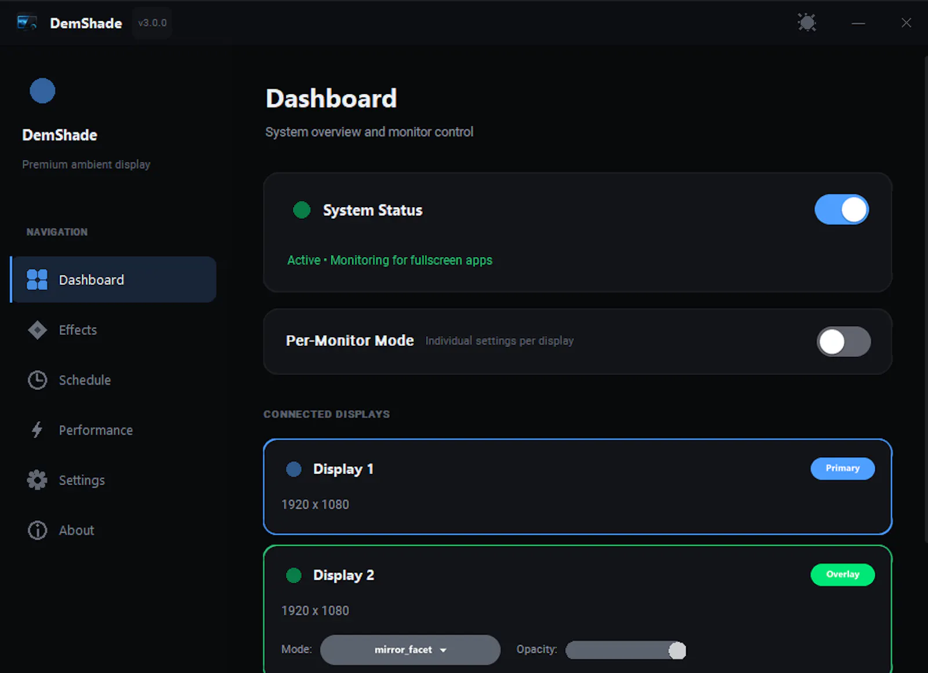Click the Primary badge on Display 1
928x673 pixels.
pos(843,468)
